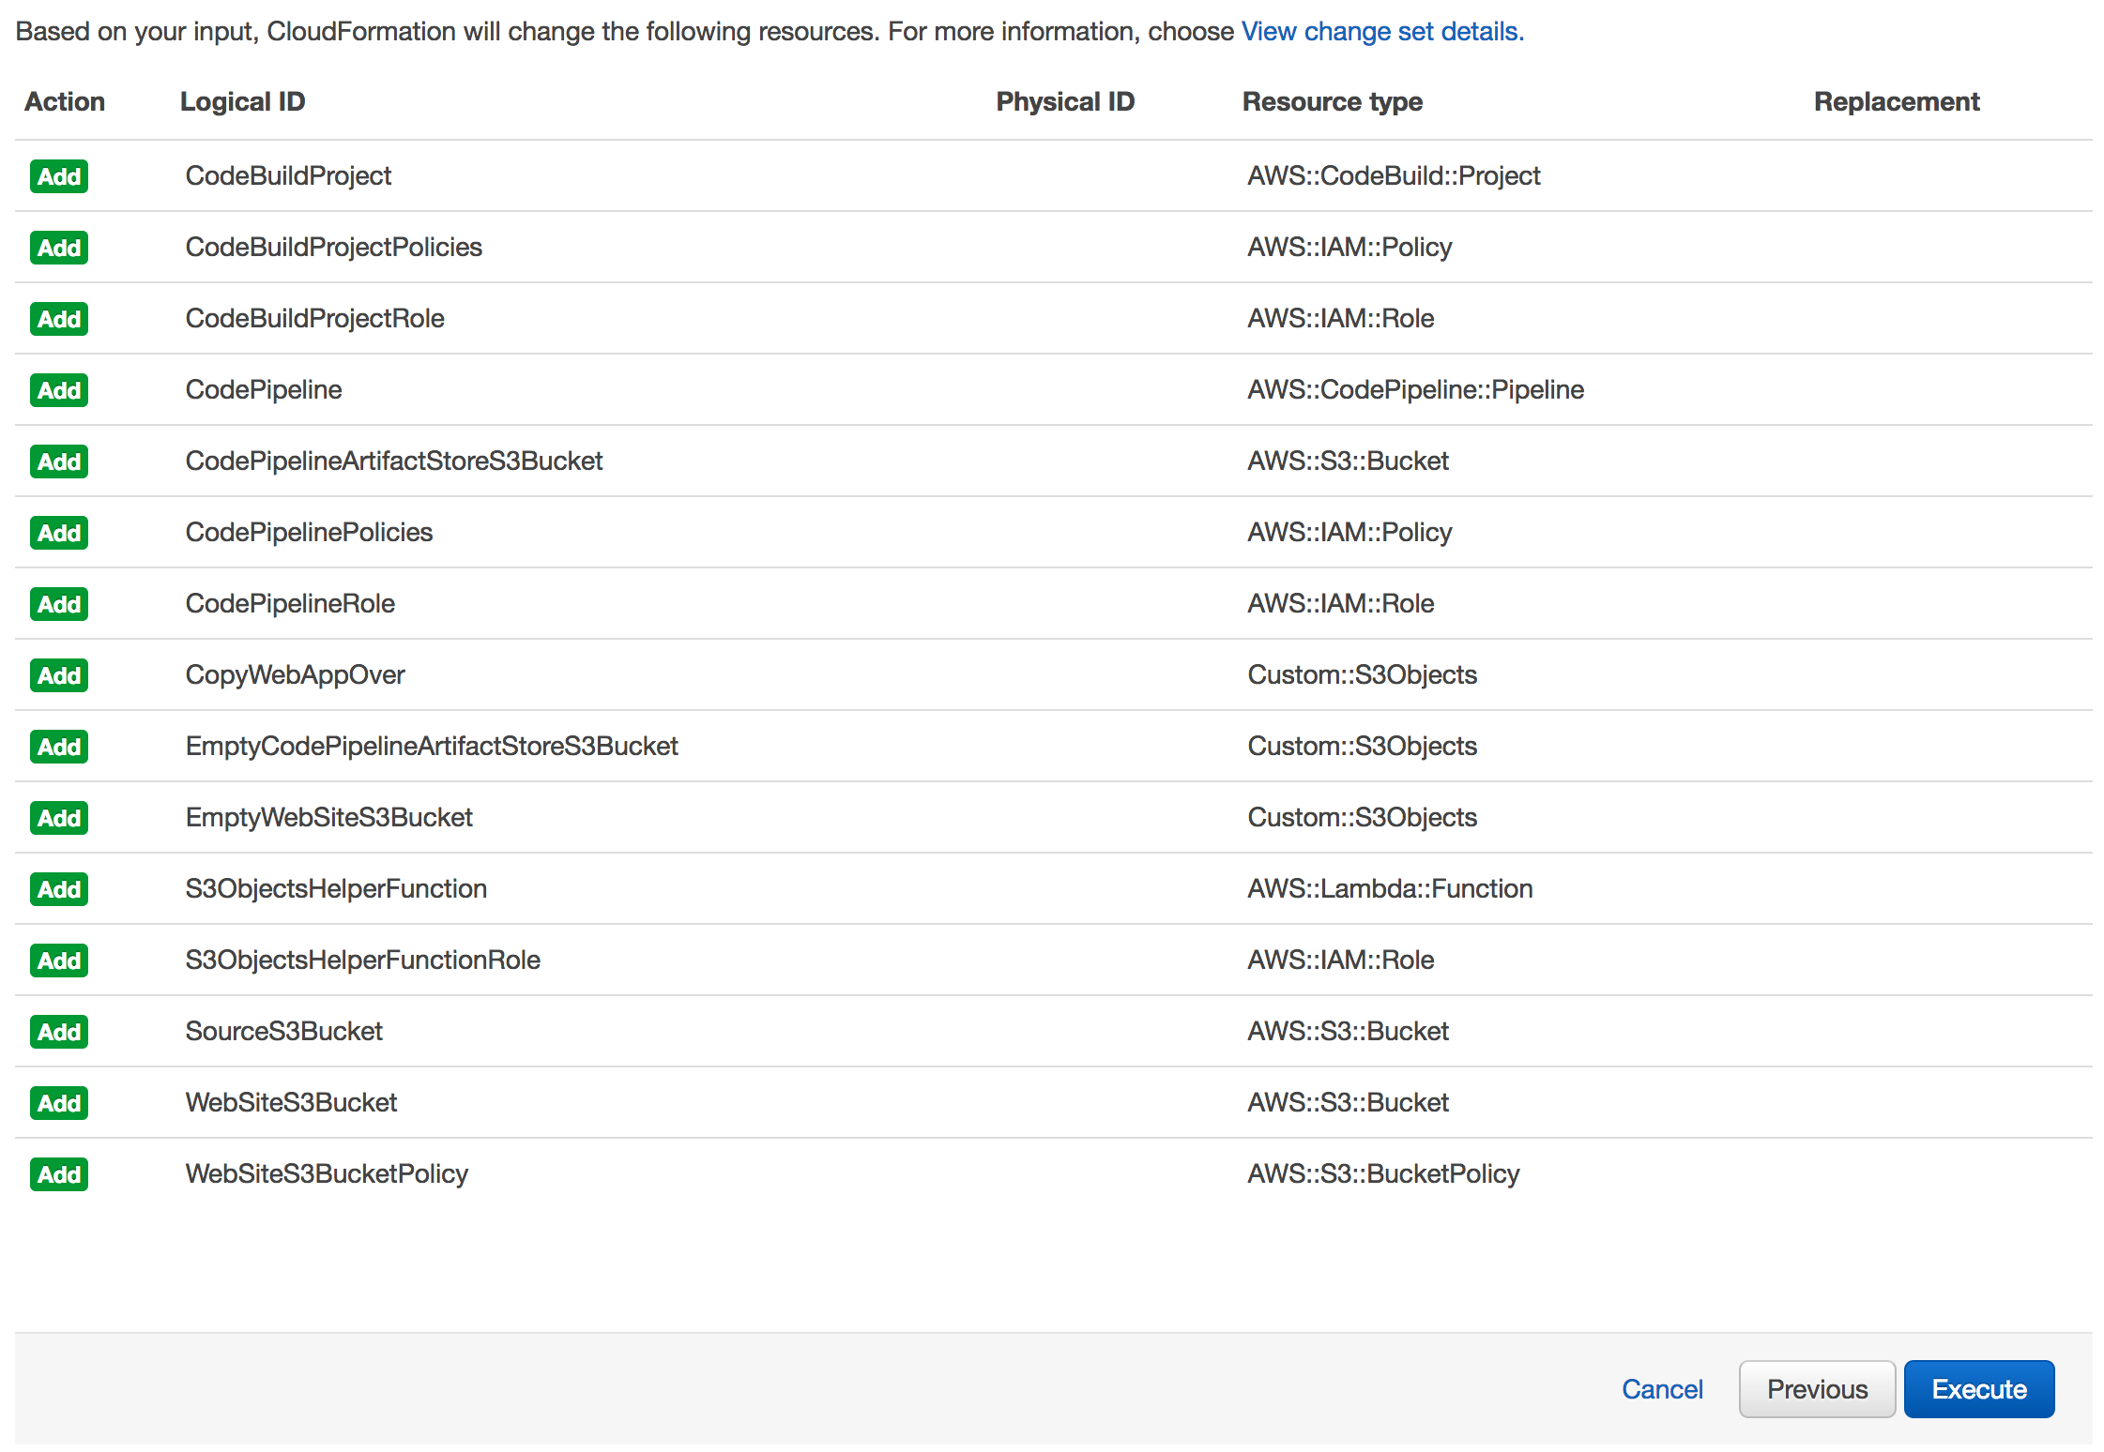This screenshot has height=1452, width=2104.
Task: Click the Add badge for S3ObjectsHelperFunction
Action: click(59, 889)
